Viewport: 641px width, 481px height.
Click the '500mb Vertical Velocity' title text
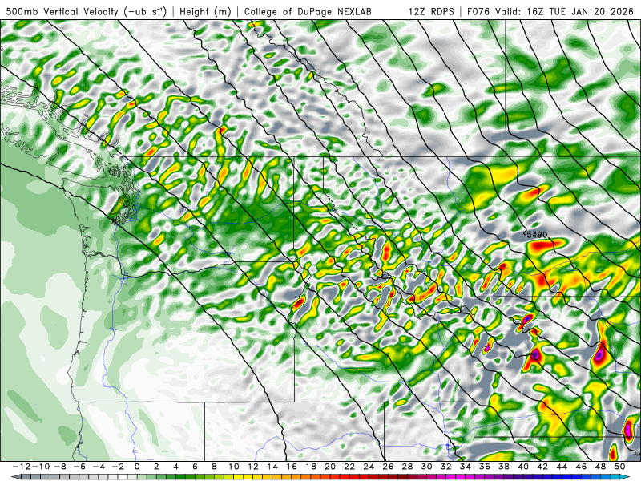63,11
